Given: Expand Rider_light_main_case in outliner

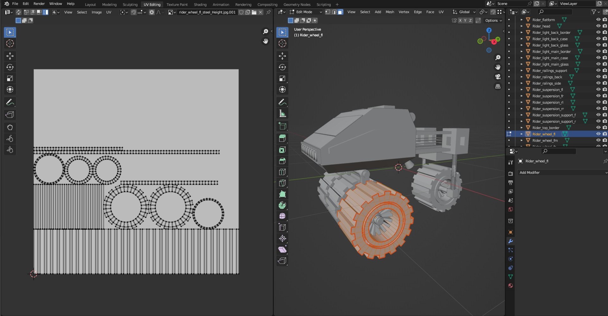Looking at the screenshot, I should (522, 58).
